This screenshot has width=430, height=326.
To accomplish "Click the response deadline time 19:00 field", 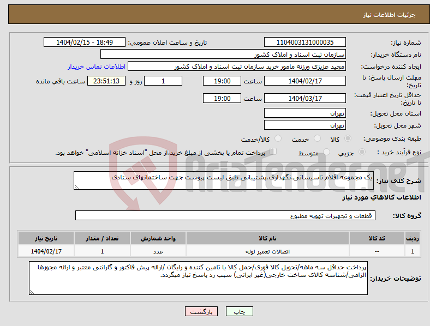I will 222,81.
